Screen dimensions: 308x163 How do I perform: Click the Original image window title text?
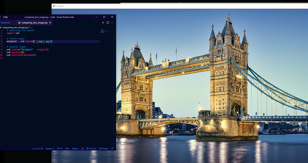(x=60, y=6)
